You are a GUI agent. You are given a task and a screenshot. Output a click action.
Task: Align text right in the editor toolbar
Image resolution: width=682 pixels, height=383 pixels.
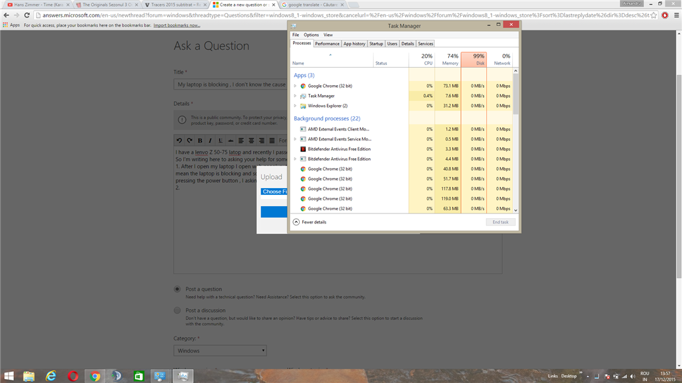[x=261, y=140]
